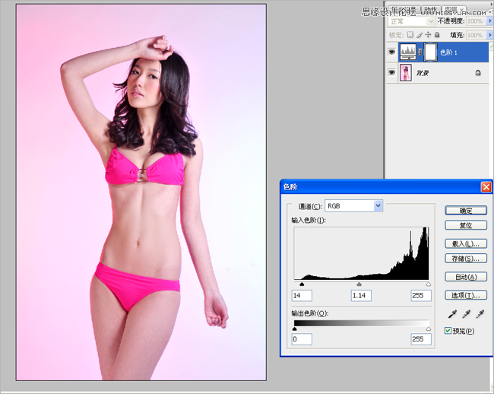Click the 不透明度 100% value field
The height and width of the screenshot is (394, 494).
(476, 21)
